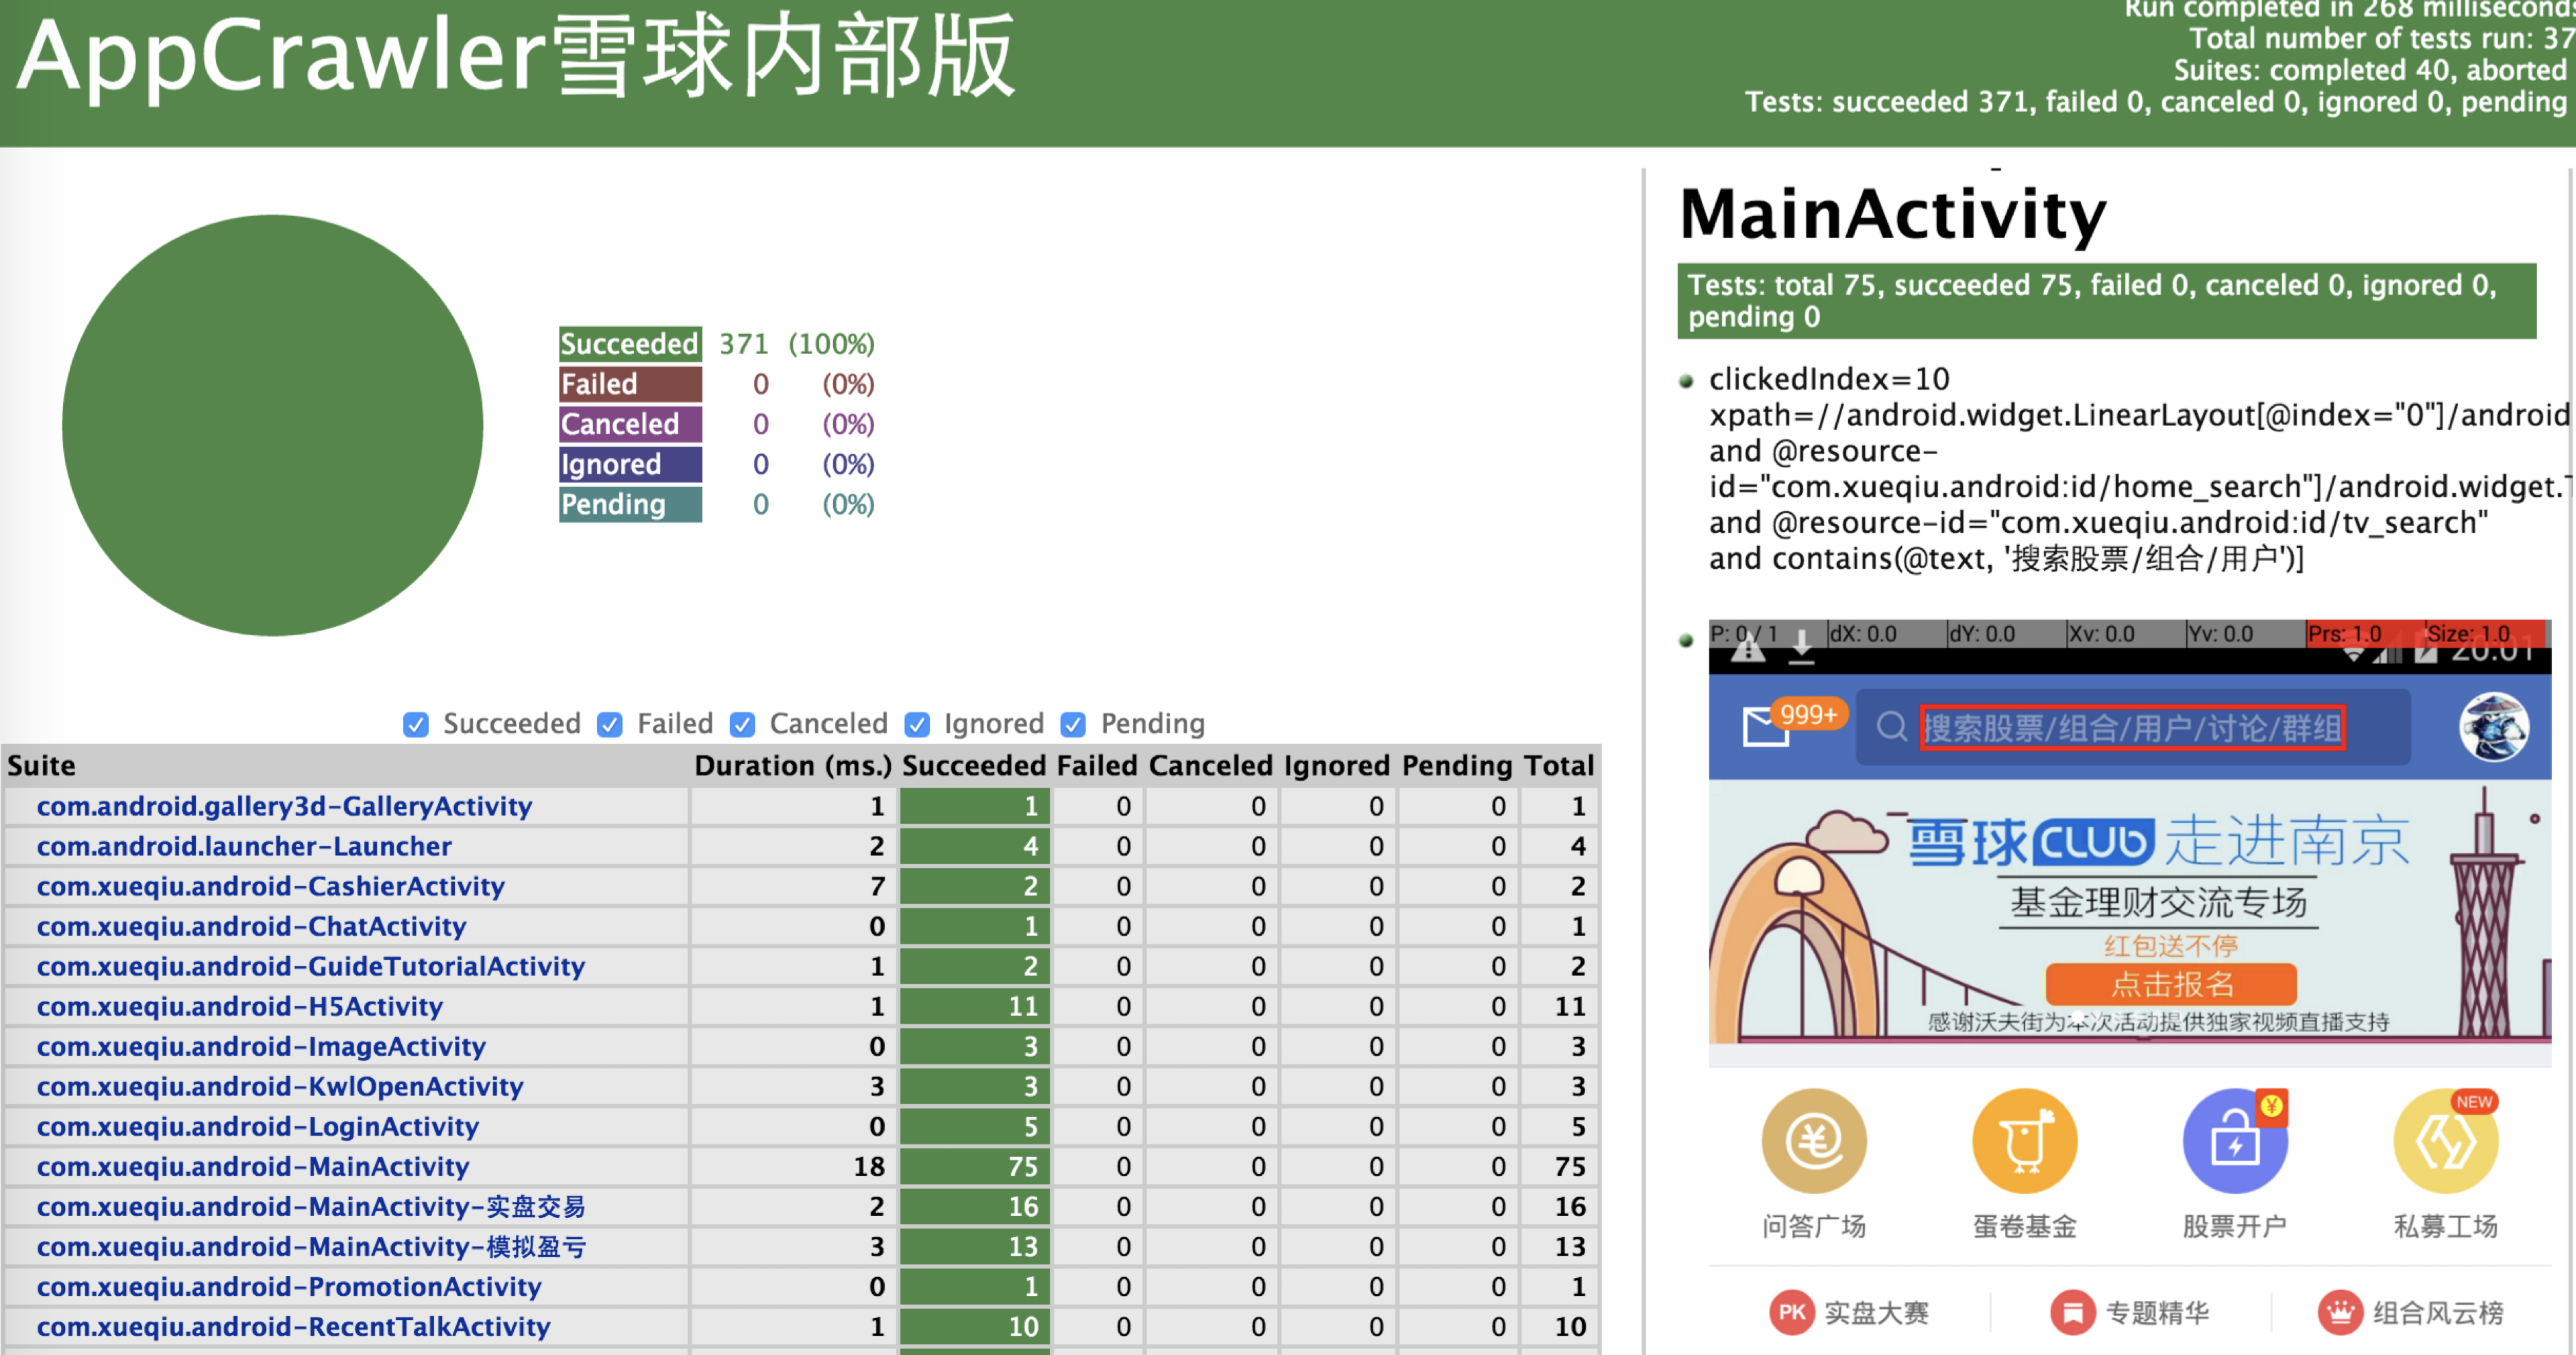Uncheck the Succeeded filter checkbox

416,724
